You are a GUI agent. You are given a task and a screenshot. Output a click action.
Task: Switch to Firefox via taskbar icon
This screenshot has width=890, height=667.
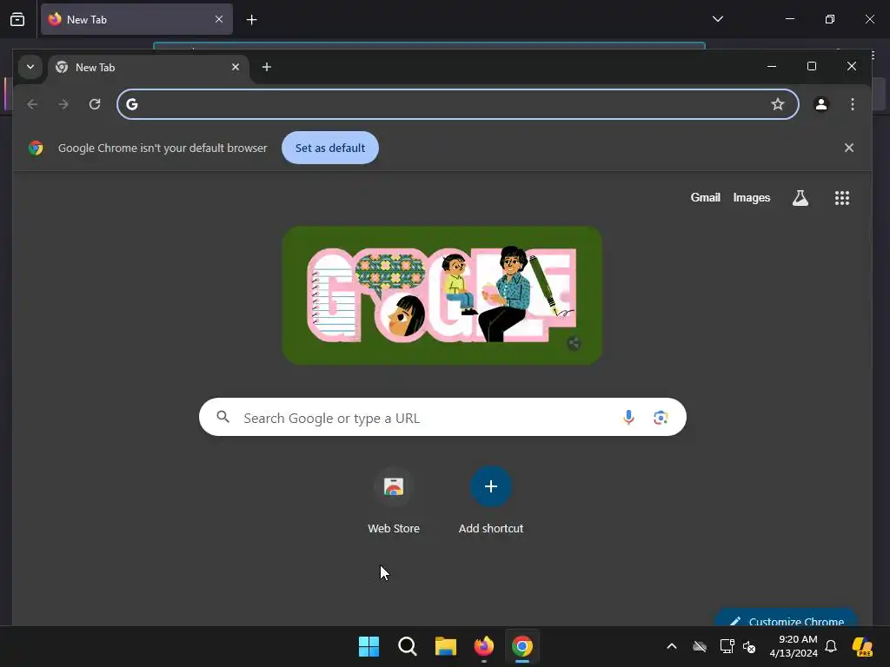[x=483, y=646]
